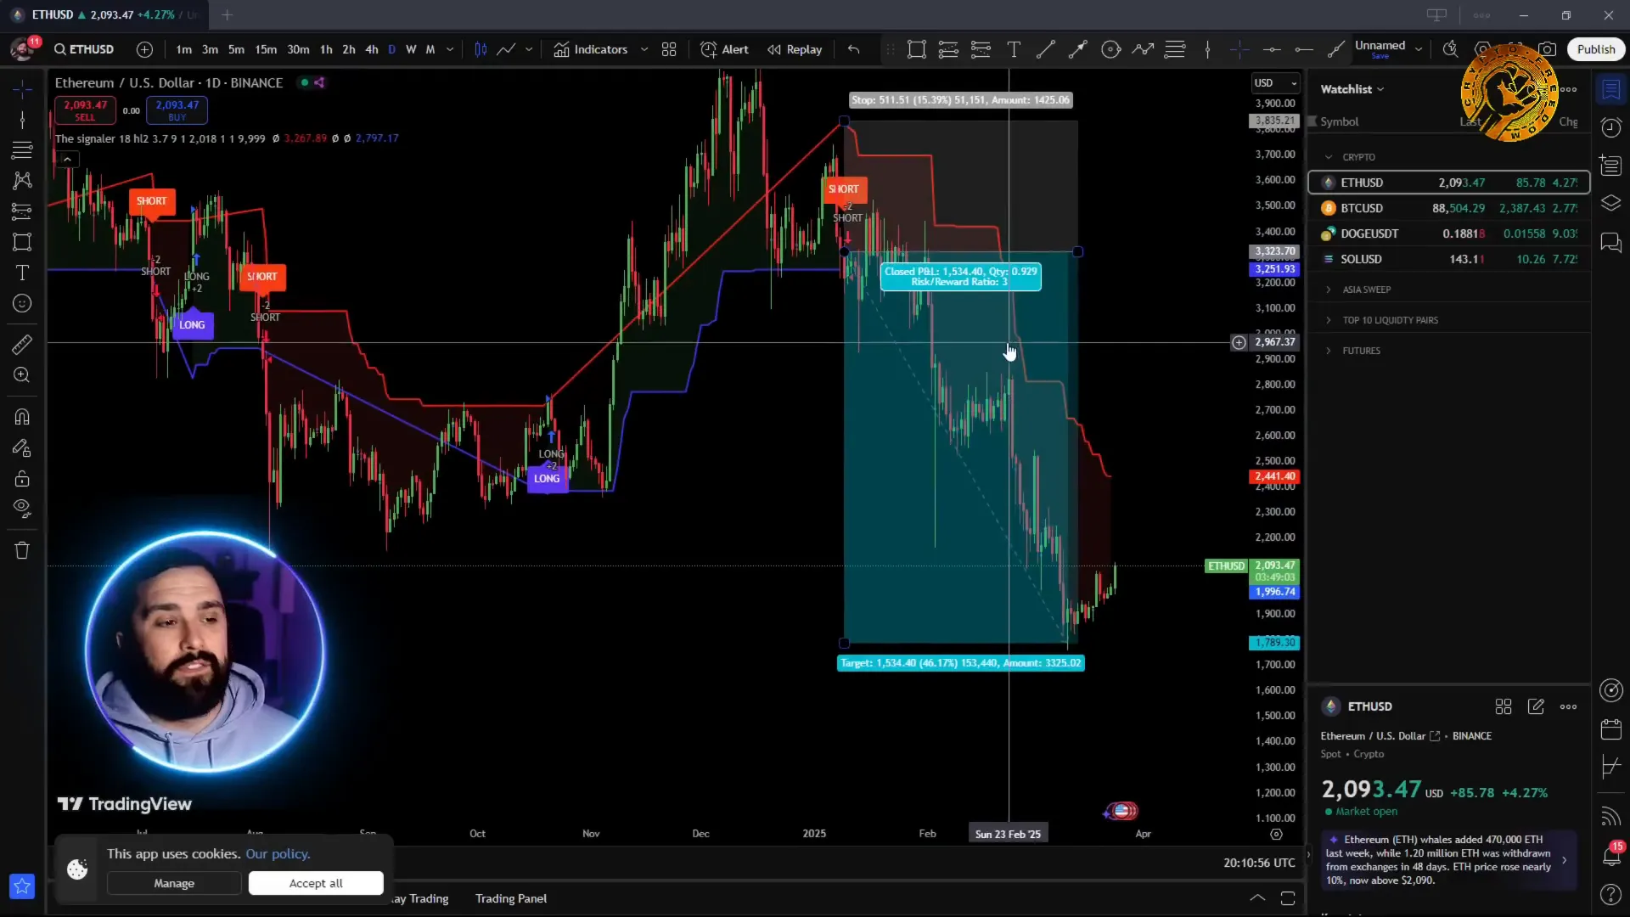Viewport: 1630px width, 917px height.
Task: Toggle lock all drawing tools
Action: 22,479
